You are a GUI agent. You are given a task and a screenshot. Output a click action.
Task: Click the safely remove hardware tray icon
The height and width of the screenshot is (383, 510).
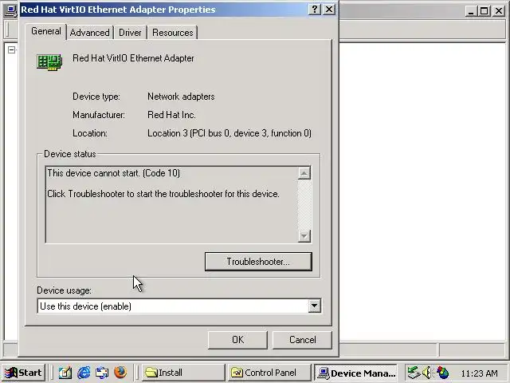tap(414, 373)
